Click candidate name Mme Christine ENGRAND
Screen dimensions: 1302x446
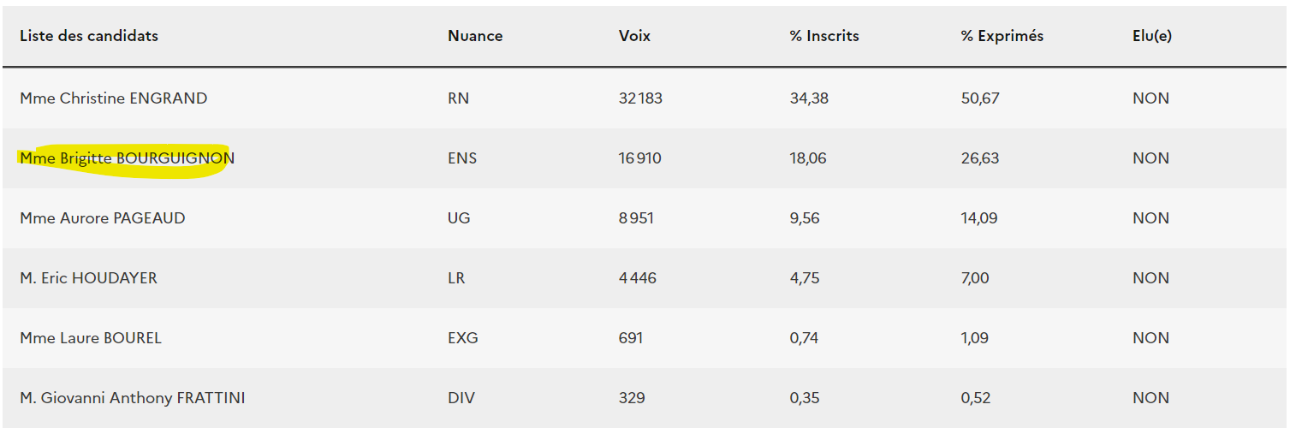click(114, 98)
